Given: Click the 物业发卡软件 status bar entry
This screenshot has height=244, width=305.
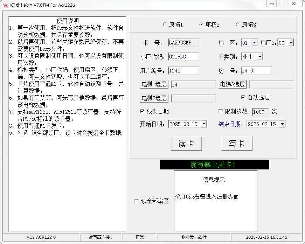Looking at the screenshot, I should [x=194, y=237].
